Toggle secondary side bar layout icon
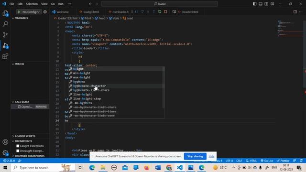The width and height of the screenshot is (306, 172). [x=266, y=4]
